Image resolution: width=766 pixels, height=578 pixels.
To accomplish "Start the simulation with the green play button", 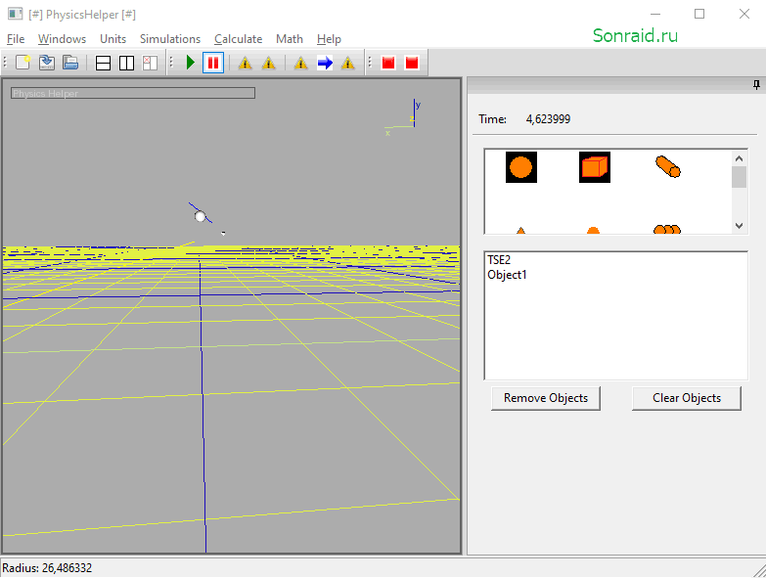I will 190,63.
